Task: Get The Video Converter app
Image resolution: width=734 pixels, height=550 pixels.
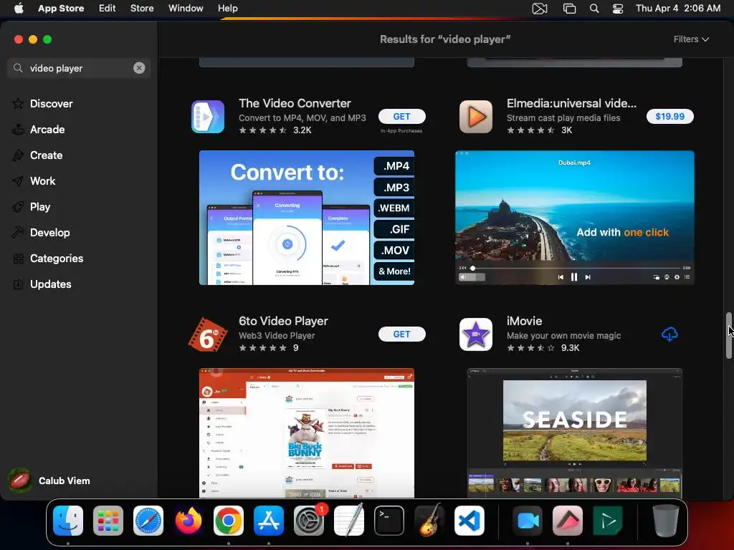Action: coord(401,117)
